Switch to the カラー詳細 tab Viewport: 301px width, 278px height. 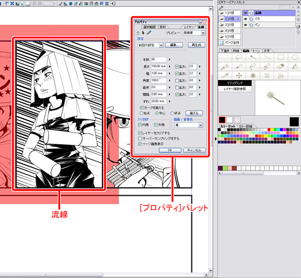246,126
